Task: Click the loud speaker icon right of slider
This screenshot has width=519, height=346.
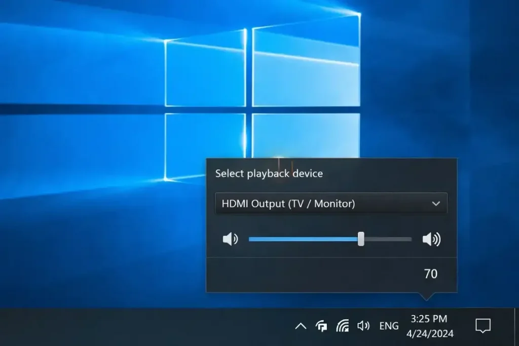Action: pyautogui.click(x=431, y=239)
